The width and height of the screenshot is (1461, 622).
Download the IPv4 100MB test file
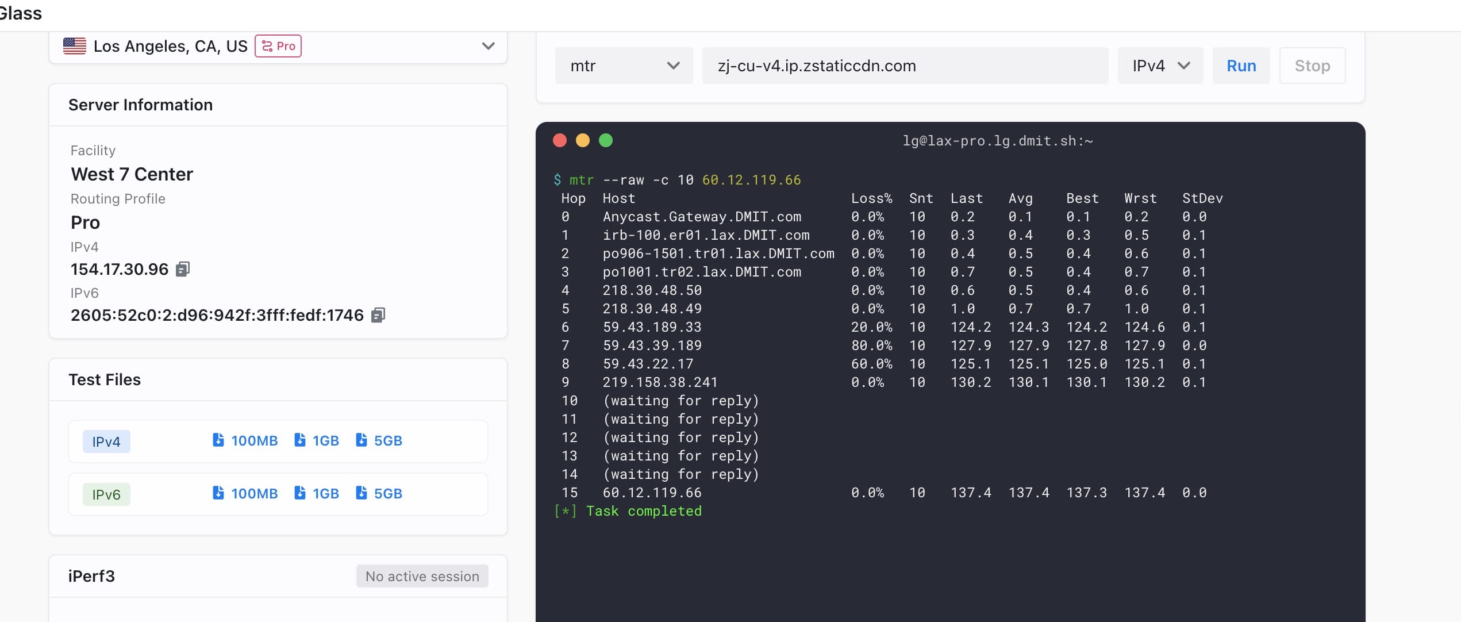coord(245,440)
